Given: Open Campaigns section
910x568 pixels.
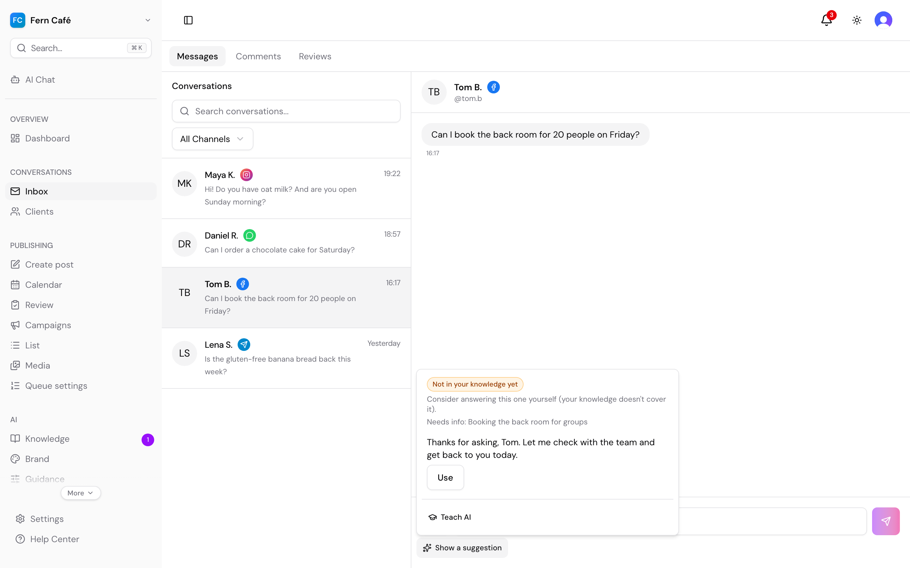Looking at the screenshot, I should 81,325.
